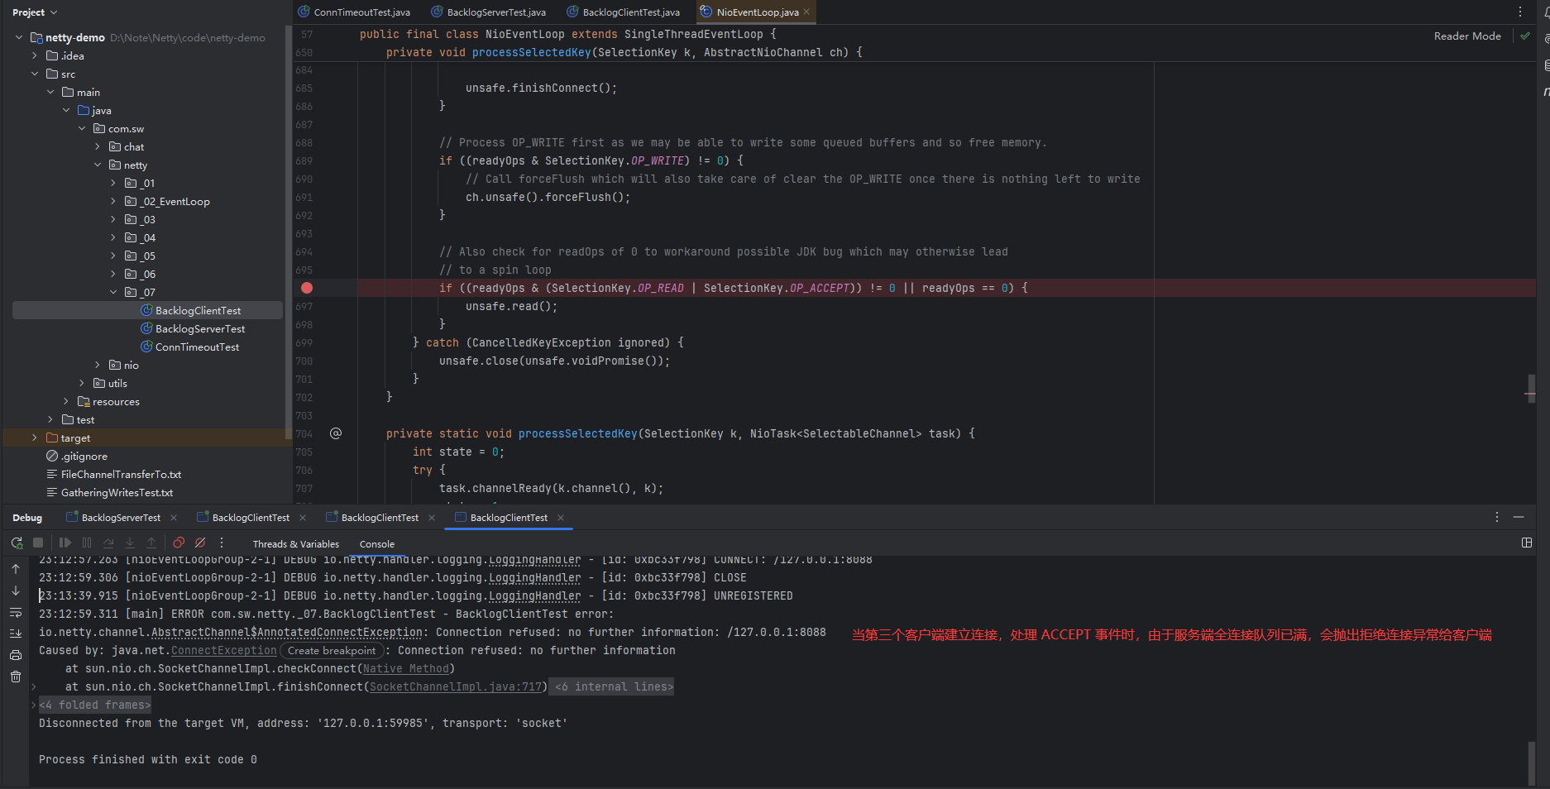Open Debug tool window options menu
Image resolution: width=1550 pixels, height=789 pixels.
(1497, 517)
